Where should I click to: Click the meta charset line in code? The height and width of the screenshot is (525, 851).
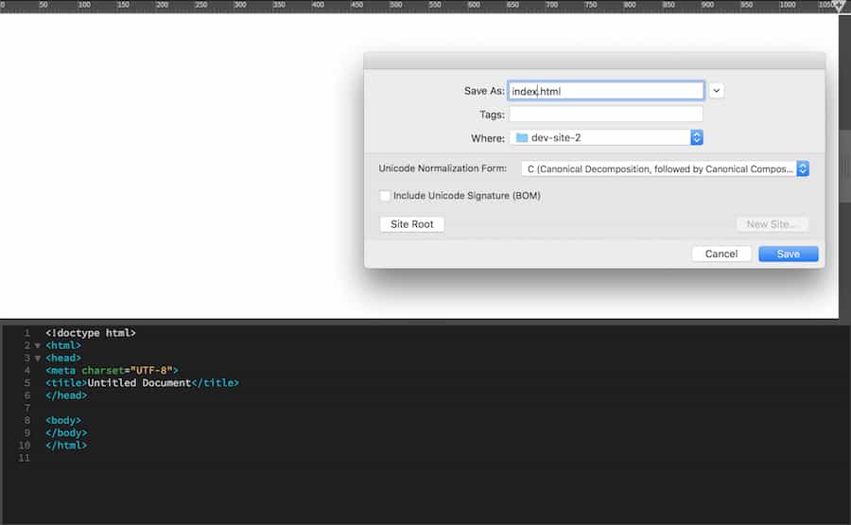pos(112,371)
